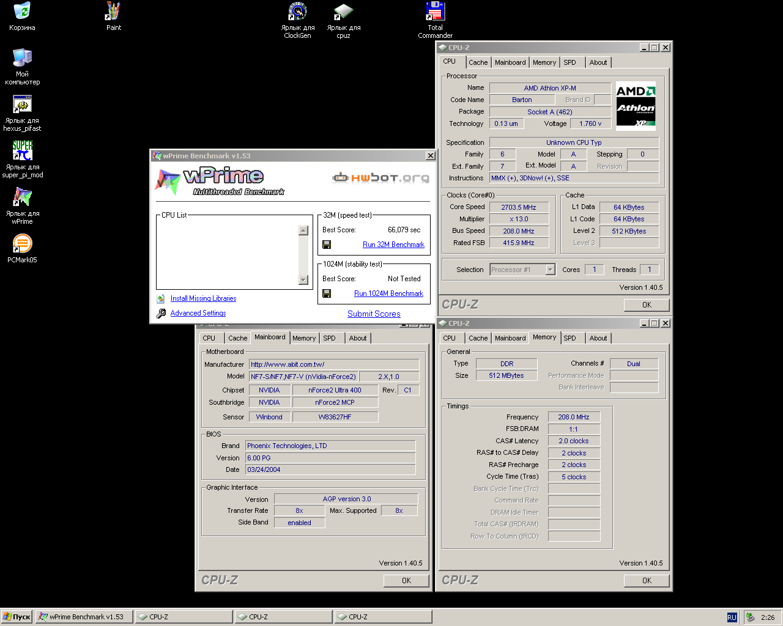Select the first CPU-Z taskbar button
This screenshot has height=626, width=783.
click(x=184, y=617)
